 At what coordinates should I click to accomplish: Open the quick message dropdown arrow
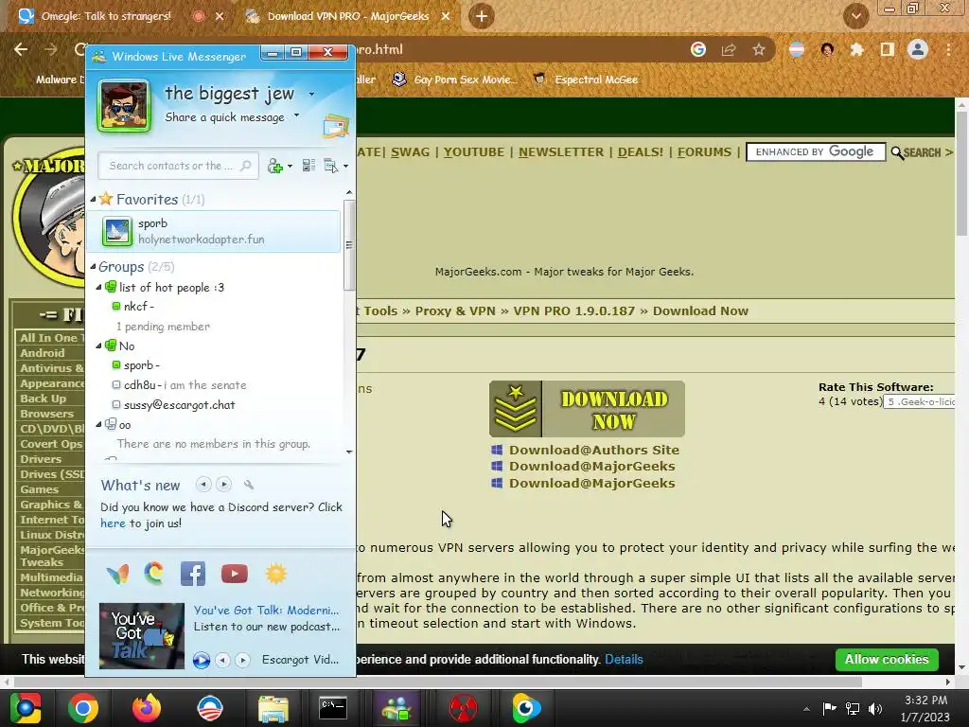[x=296, y=115]
